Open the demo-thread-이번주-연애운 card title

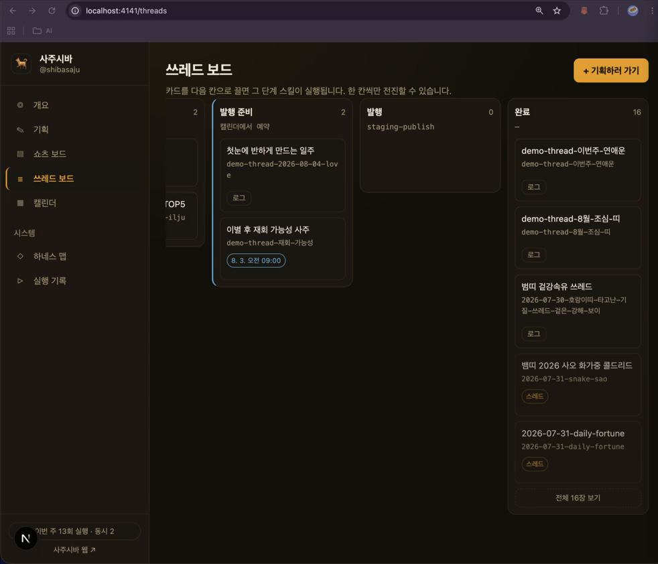click(x=573, y=151)
